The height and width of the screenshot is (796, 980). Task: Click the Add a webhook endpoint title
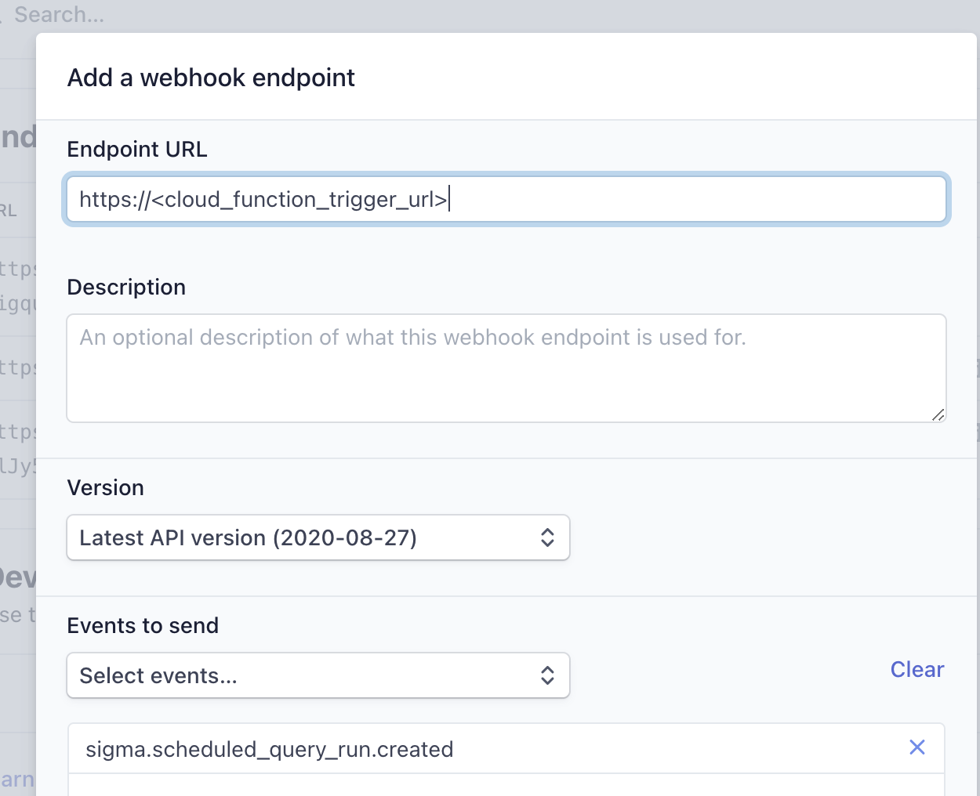point(211,78)
